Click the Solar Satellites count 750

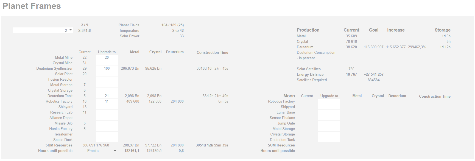(x=351, y=69)
